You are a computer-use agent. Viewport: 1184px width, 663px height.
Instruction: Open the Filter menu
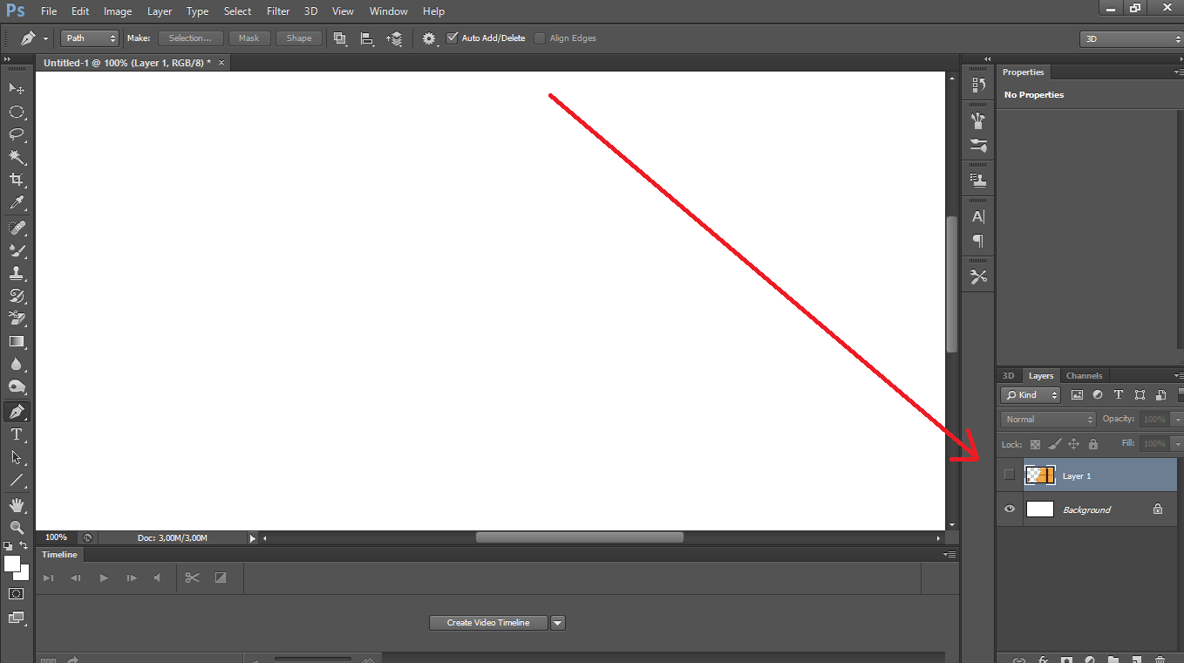pyautogui.click(x=278, y=11)
